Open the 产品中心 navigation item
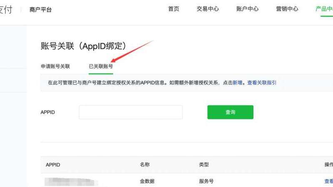Viewport: 333px width, 187px height. 324,9
